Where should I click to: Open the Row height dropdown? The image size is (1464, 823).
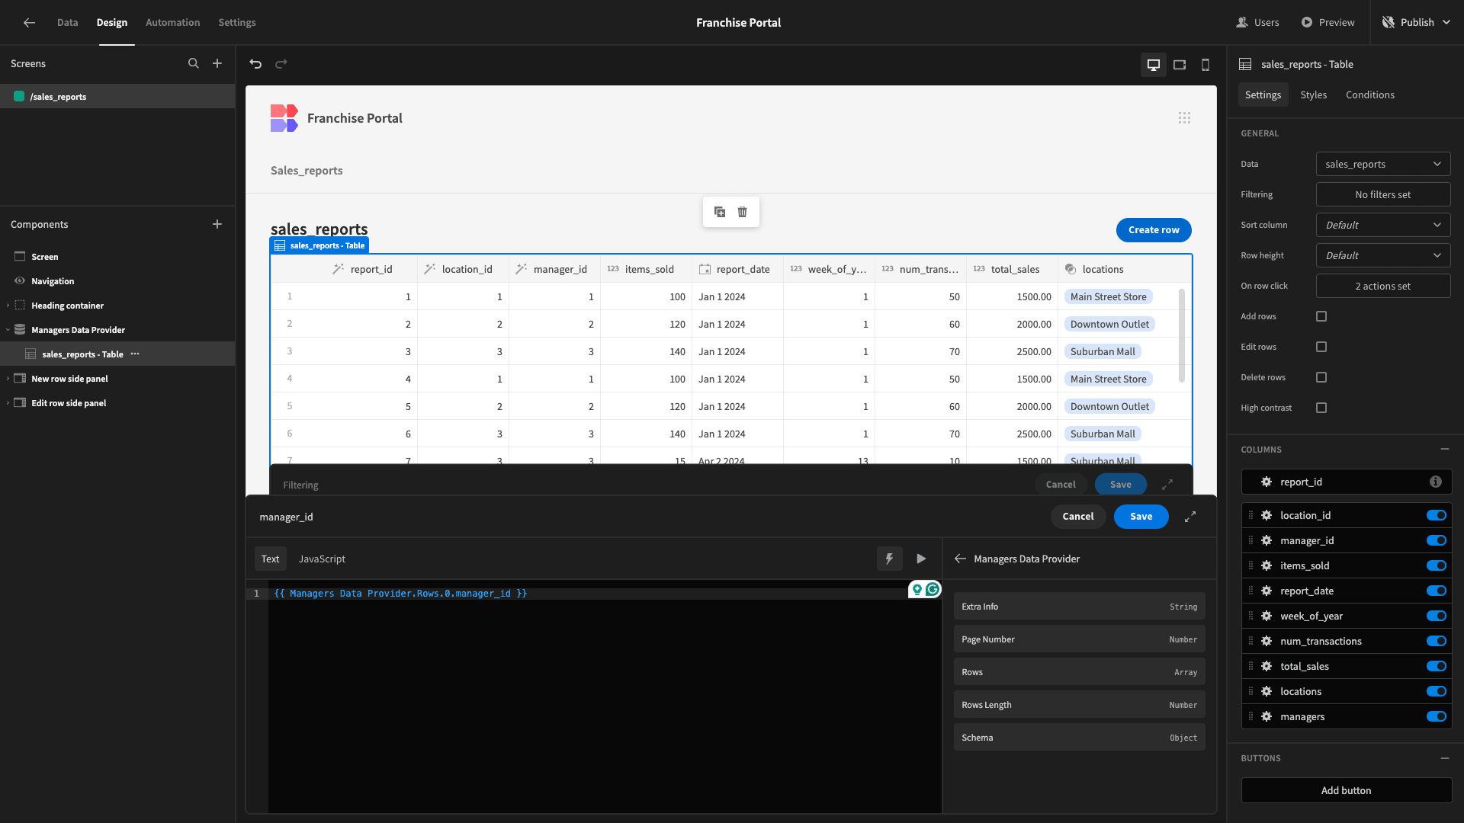[x=1383, y=255]
